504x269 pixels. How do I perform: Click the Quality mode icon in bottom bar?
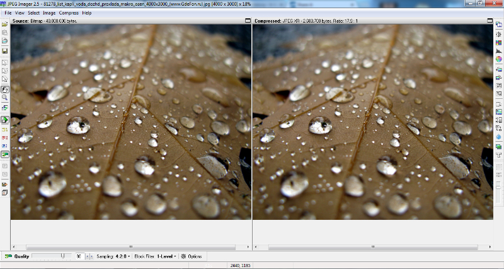point(7,256)
